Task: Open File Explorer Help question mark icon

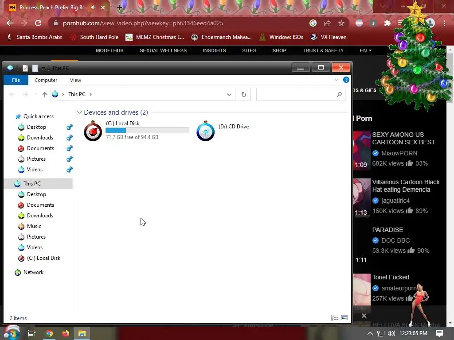Action: [346, 80]
